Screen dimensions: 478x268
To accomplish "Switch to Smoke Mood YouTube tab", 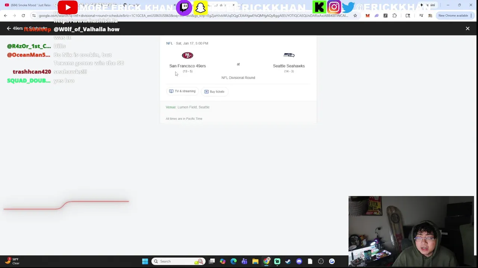I will tap(30, 5).
